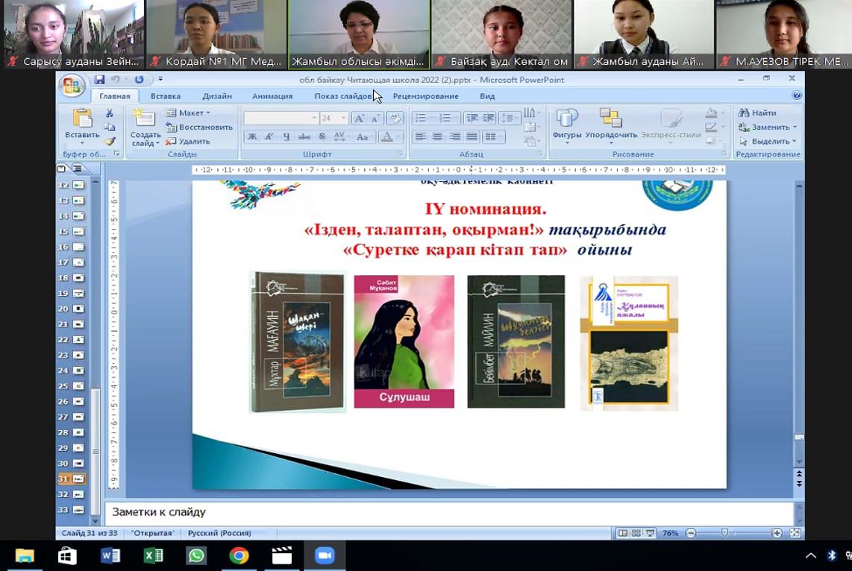Open Google Chrome from the taskbar
852x571 pixels.
pos(239,556)
